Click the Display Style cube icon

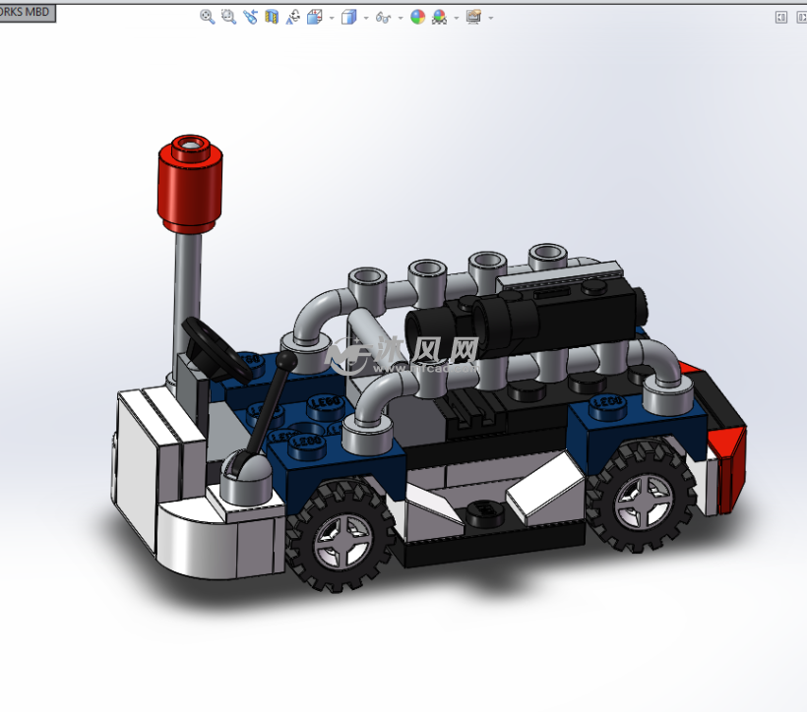[x=348, y=17]
